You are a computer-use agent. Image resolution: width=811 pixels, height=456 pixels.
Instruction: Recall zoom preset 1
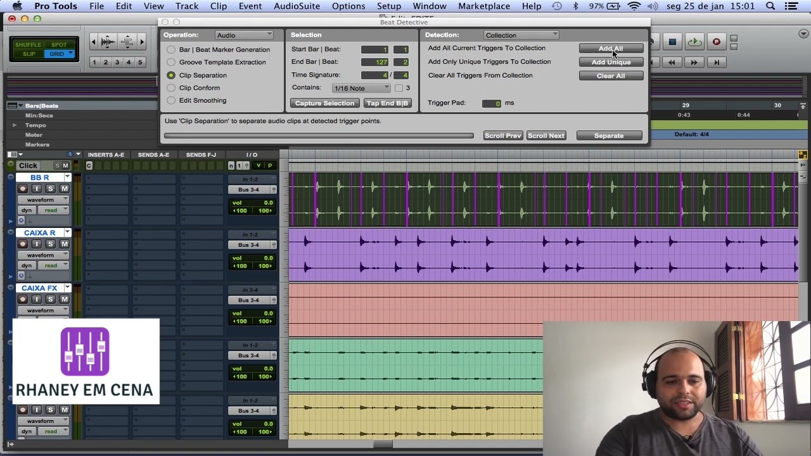(94, 62)
